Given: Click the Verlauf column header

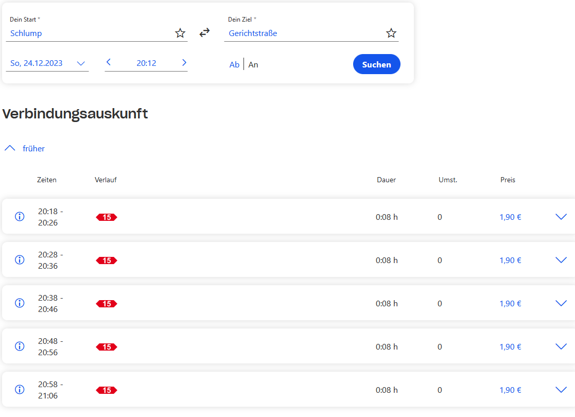Looking at the screenshot, I should pos(106,180).
